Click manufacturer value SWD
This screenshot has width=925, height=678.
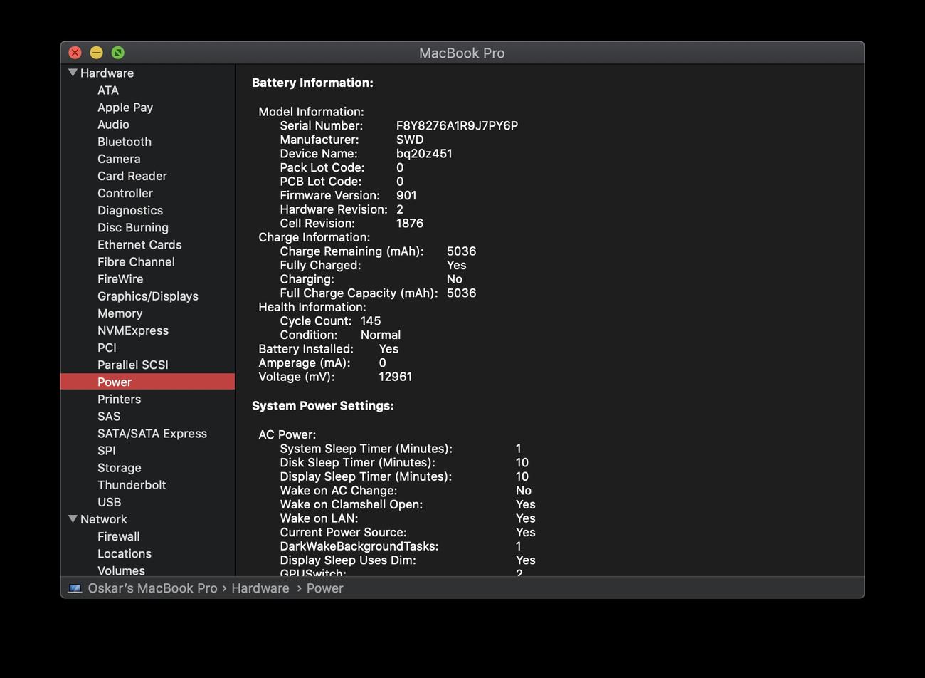(410, 140)
